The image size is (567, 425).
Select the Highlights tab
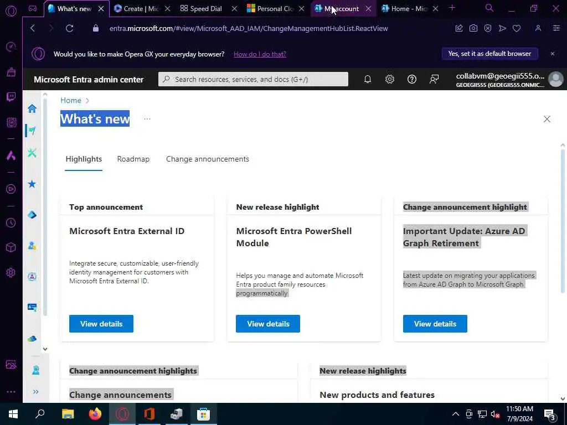[84, 159]
